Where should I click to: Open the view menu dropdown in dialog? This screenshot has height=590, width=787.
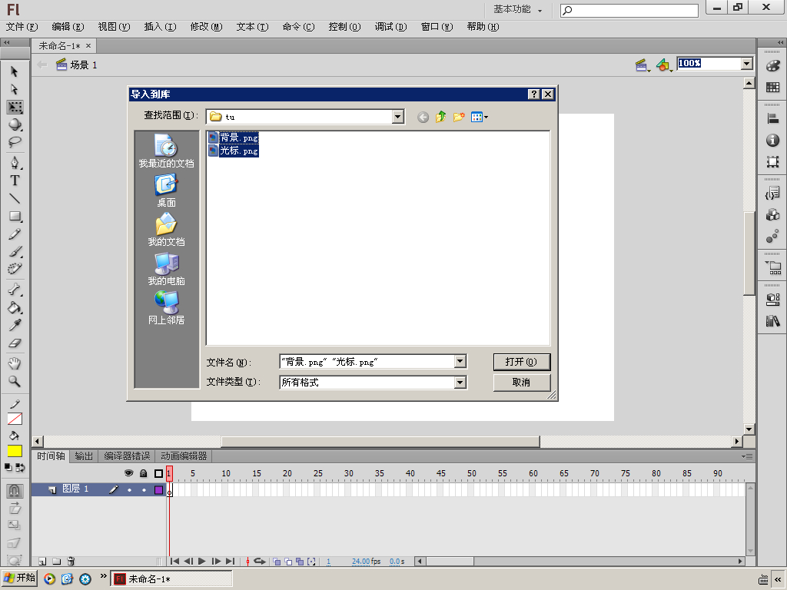[480, 117]
